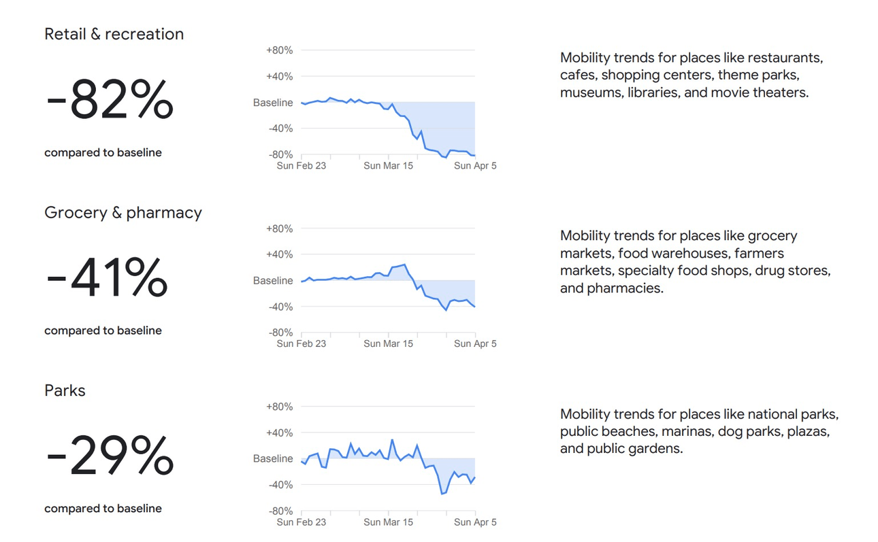The width and height of the screenshot is (878, 542).
Task: Click the -82% figure
Action: (x=110, y=100)
